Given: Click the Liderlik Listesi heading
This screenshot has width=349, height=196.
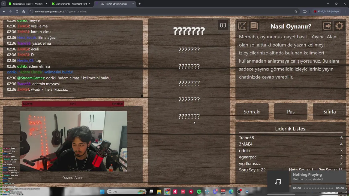Looking at the screenshot, I should tap(291, 129).
